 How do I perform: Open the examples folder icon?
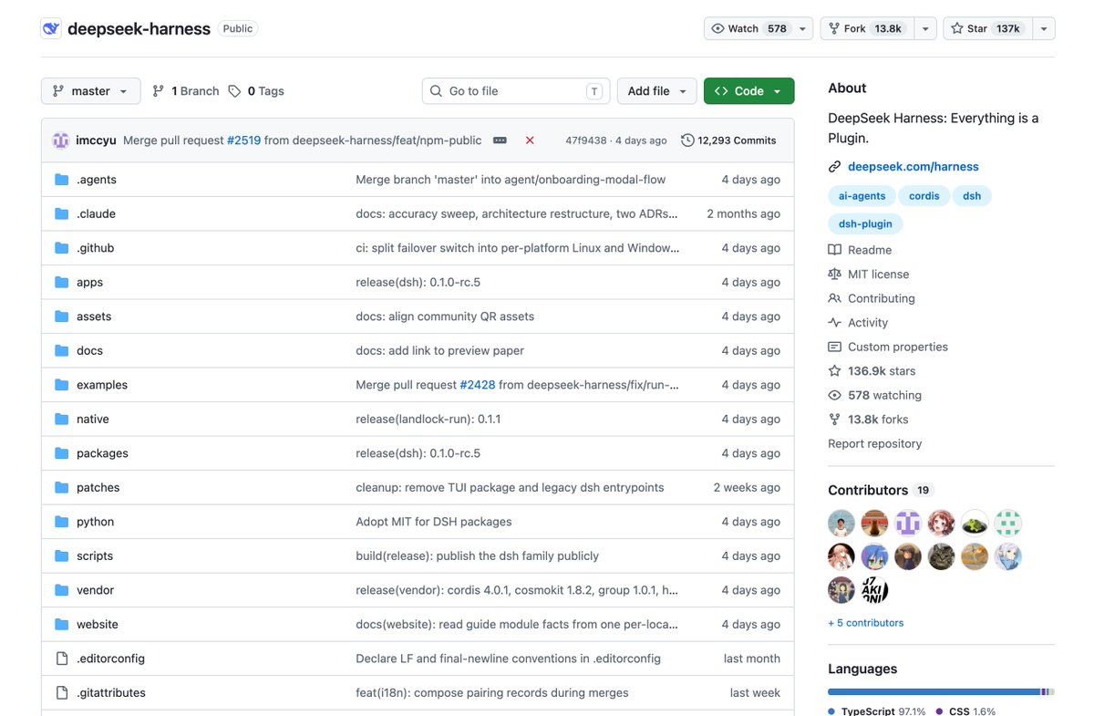coord(62,385)
